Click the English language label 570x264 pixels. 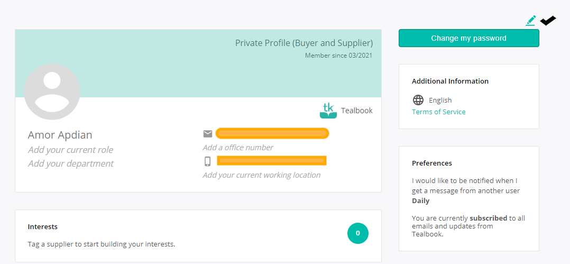point(440,101)
